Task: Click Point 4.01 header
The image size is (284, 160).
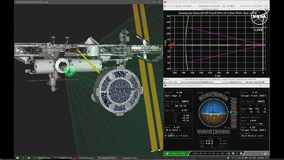Action: click(249, 92)
